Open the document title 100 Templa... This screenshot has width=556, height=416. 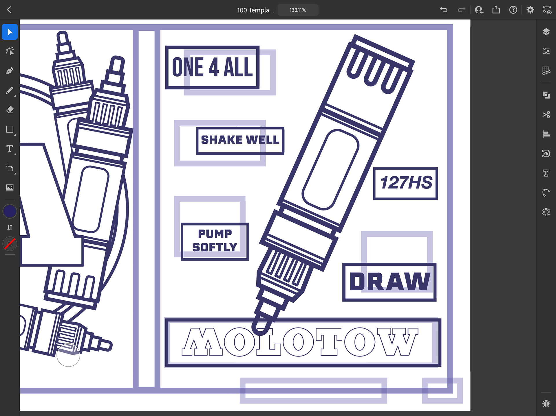pyautogui.click(x=256, y=10)
